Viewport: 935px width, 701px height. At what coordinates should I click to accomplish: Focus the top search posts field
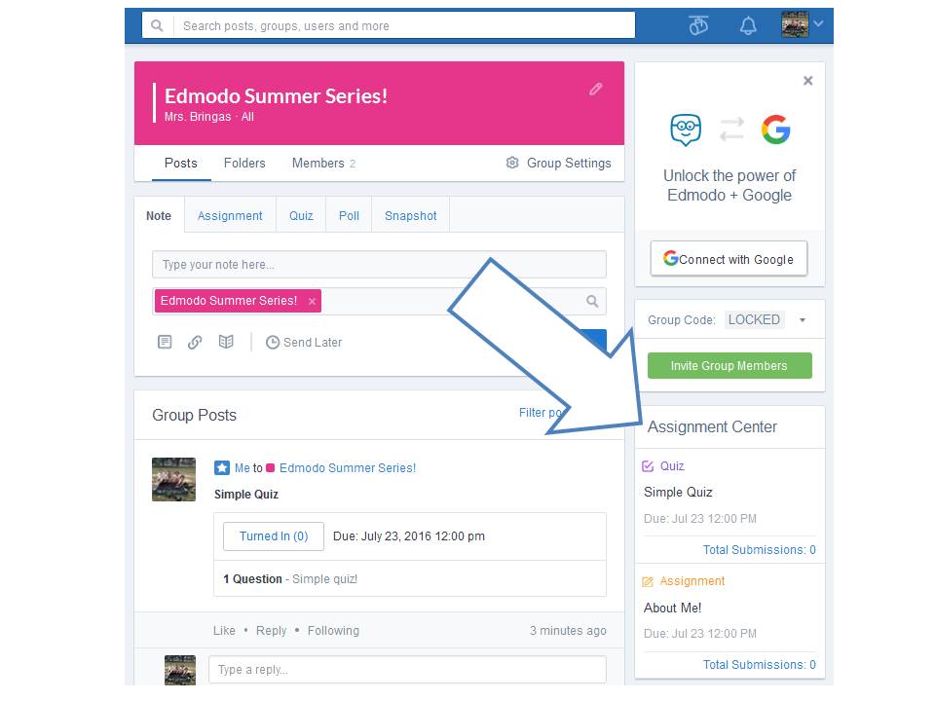[x=404, y=25]
